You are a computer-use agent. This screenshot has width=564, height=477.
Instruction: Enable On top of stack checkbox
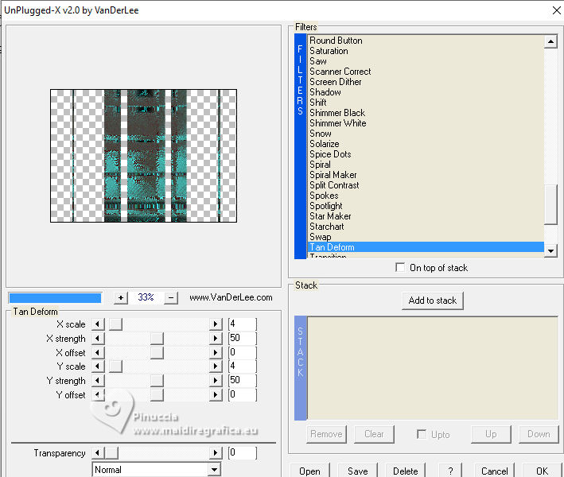[x=400, y=268]
